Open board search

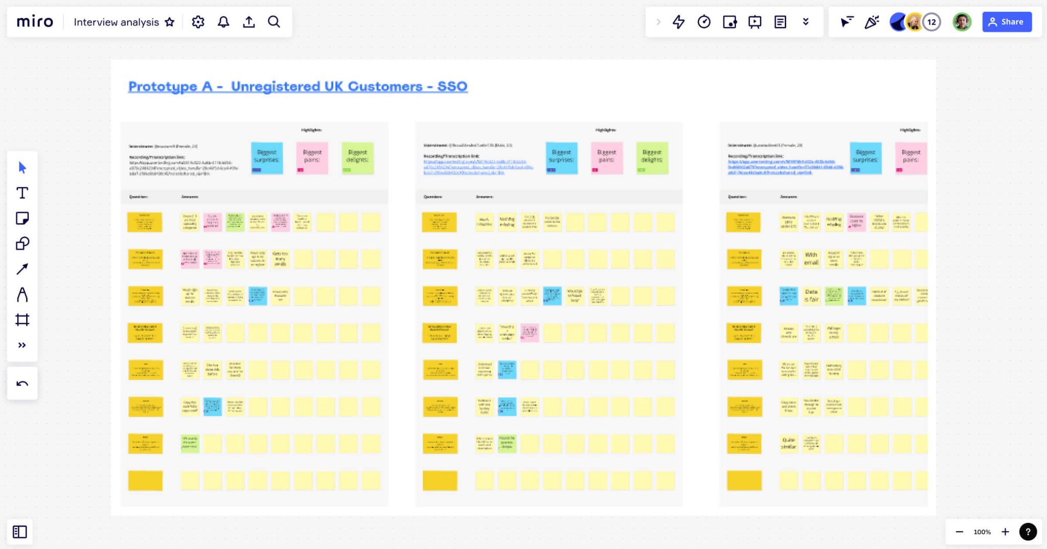click(275, 21)
